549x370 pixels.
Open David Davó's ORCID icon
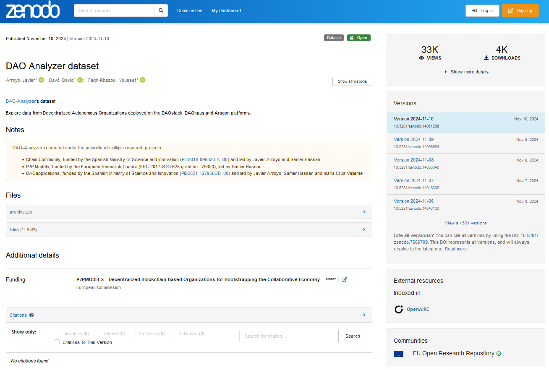coord(80,80)
